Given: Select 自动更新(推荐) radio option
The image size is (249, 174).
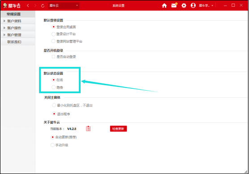Looking at the screenshot, I should [52, 137].
